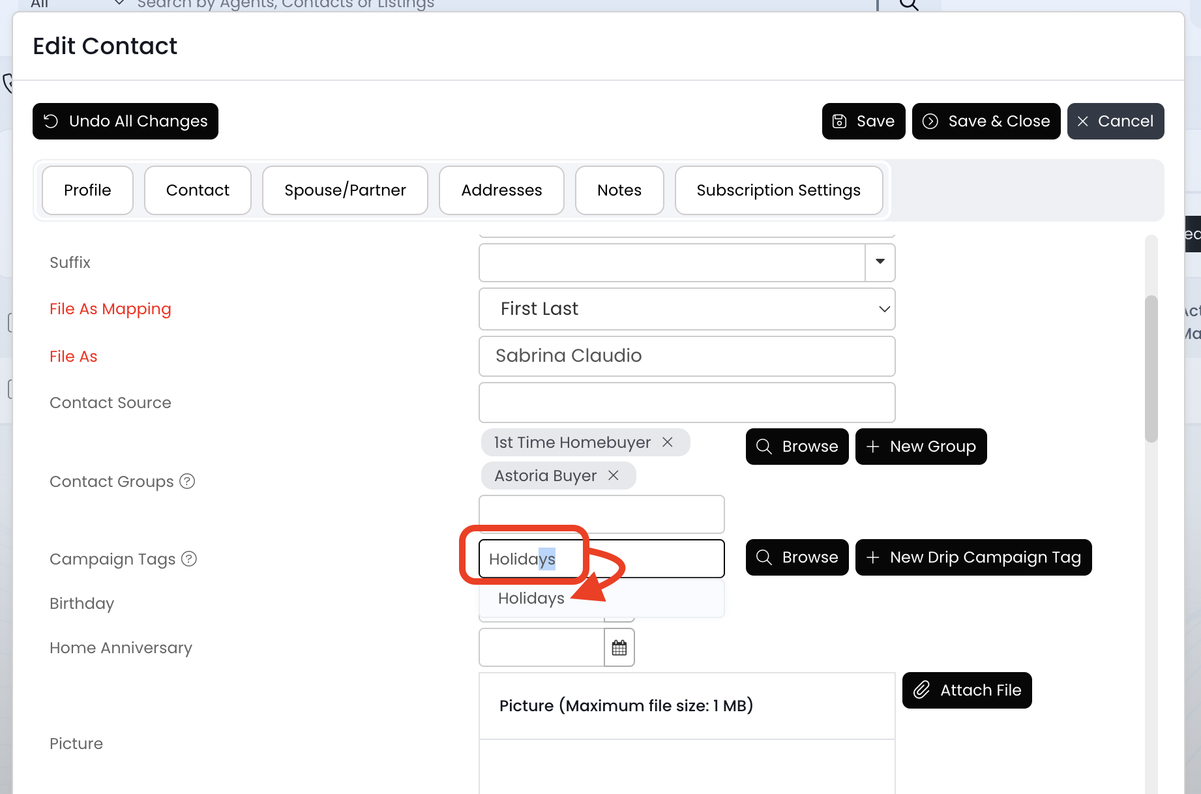The height and width of the screenshot is (794, 1201).
Task: Remove the Astoria Buyer group tag
Action: pos(613,476)
